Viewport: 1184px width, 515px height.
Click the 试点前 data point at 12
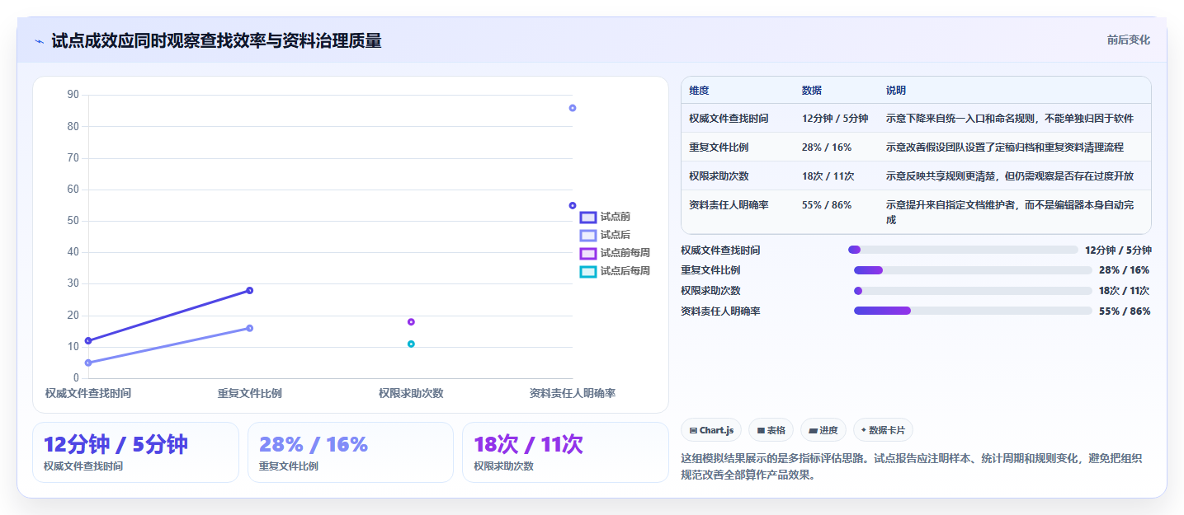coord(88,340)
